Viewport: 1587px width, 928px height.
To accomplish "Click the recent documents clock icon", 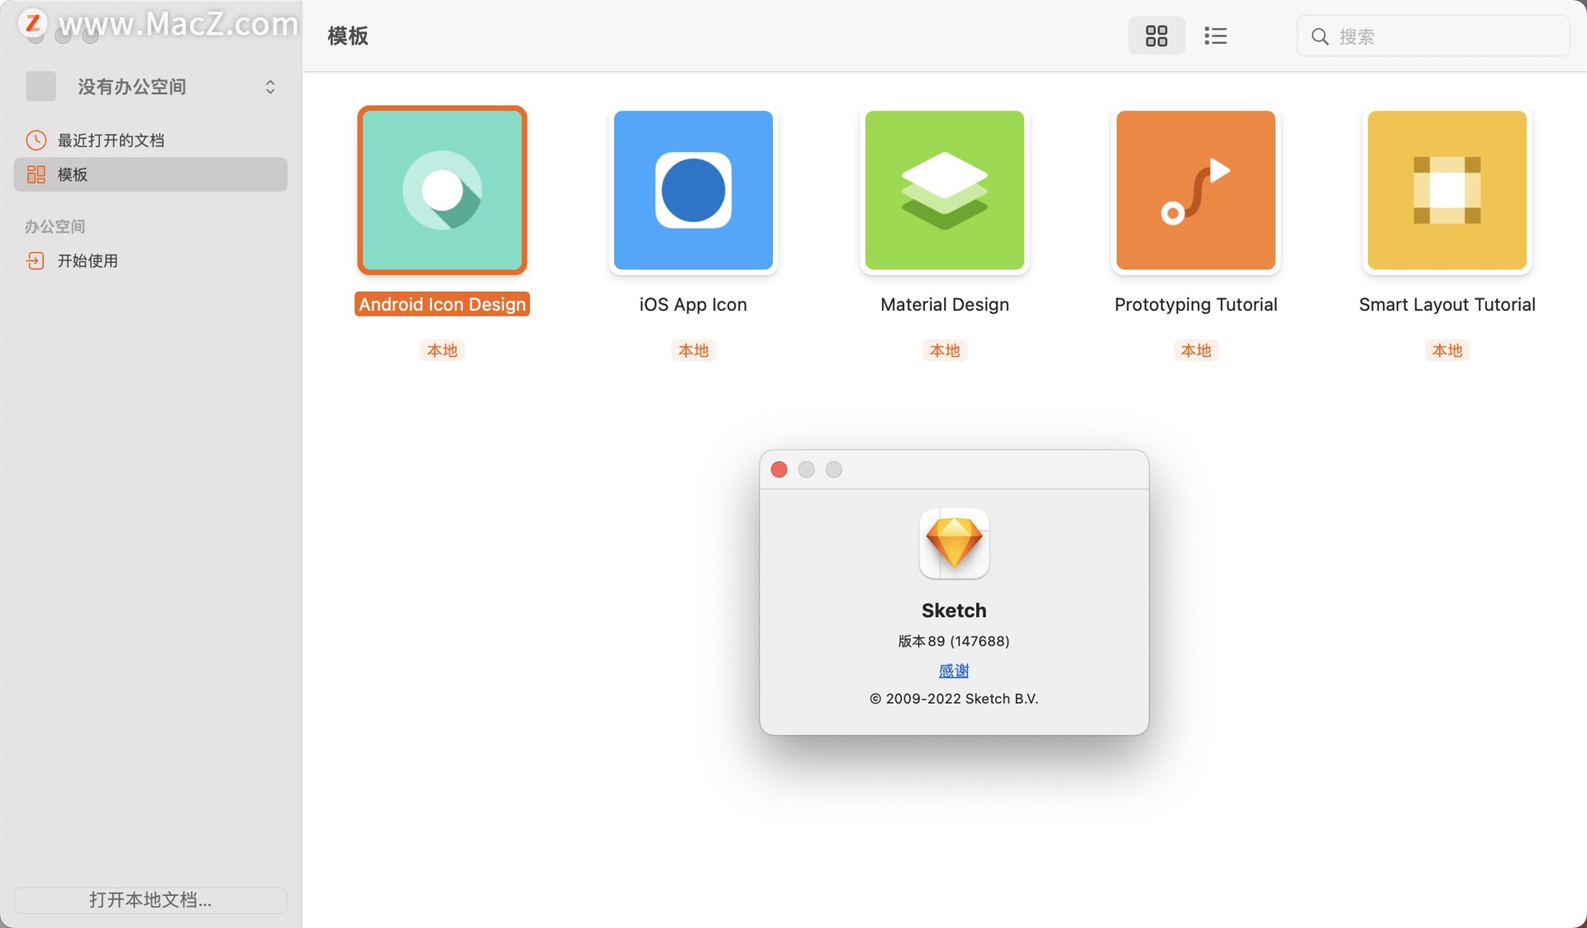I will point(36,140).
